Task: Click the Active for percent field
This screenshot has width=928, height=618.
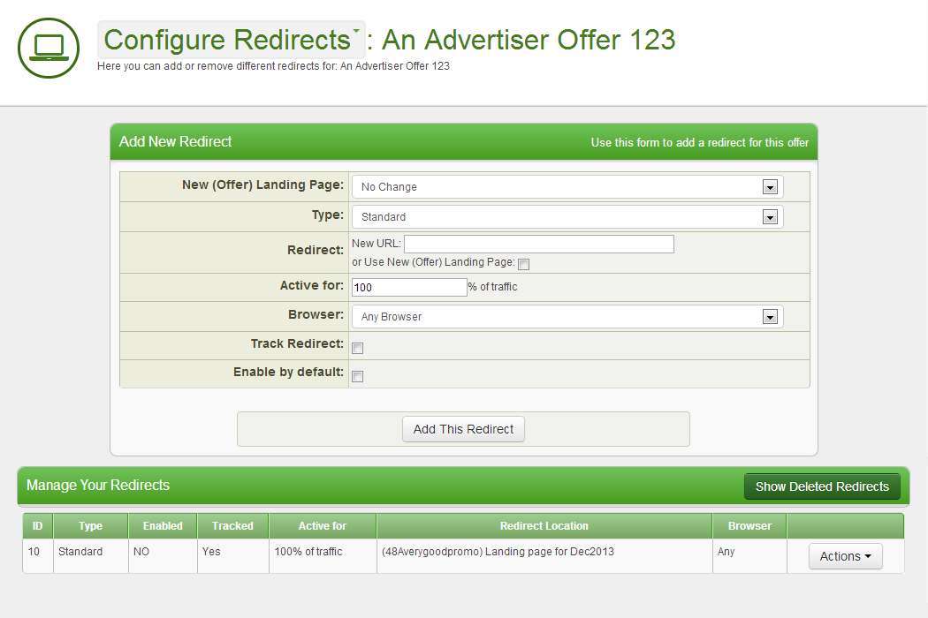Action: click(x=409, y=287)
